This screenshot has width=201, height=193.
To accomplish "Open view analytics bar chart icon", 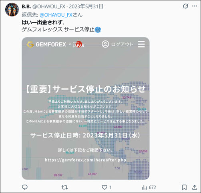I will coord(144,187).
